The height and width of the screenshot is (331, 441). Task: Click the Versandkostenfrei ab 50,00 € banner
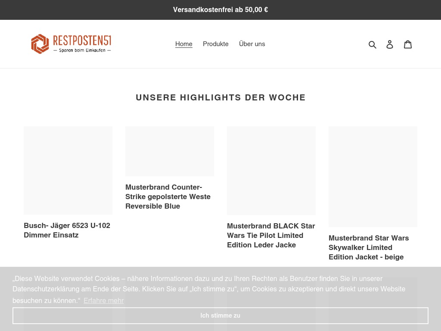click(x=220, y=9)
